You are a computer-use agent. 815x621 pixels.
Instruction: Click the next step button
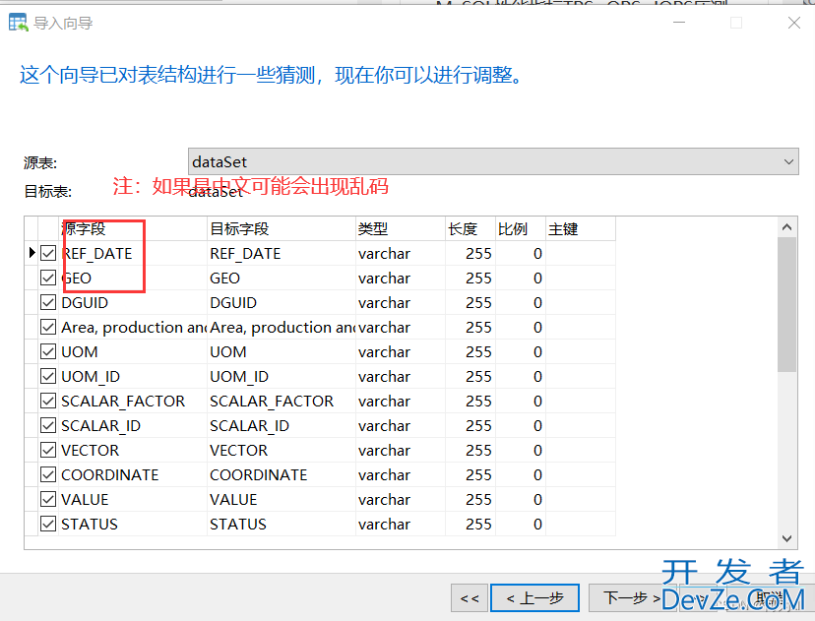[x=632, y=597]
